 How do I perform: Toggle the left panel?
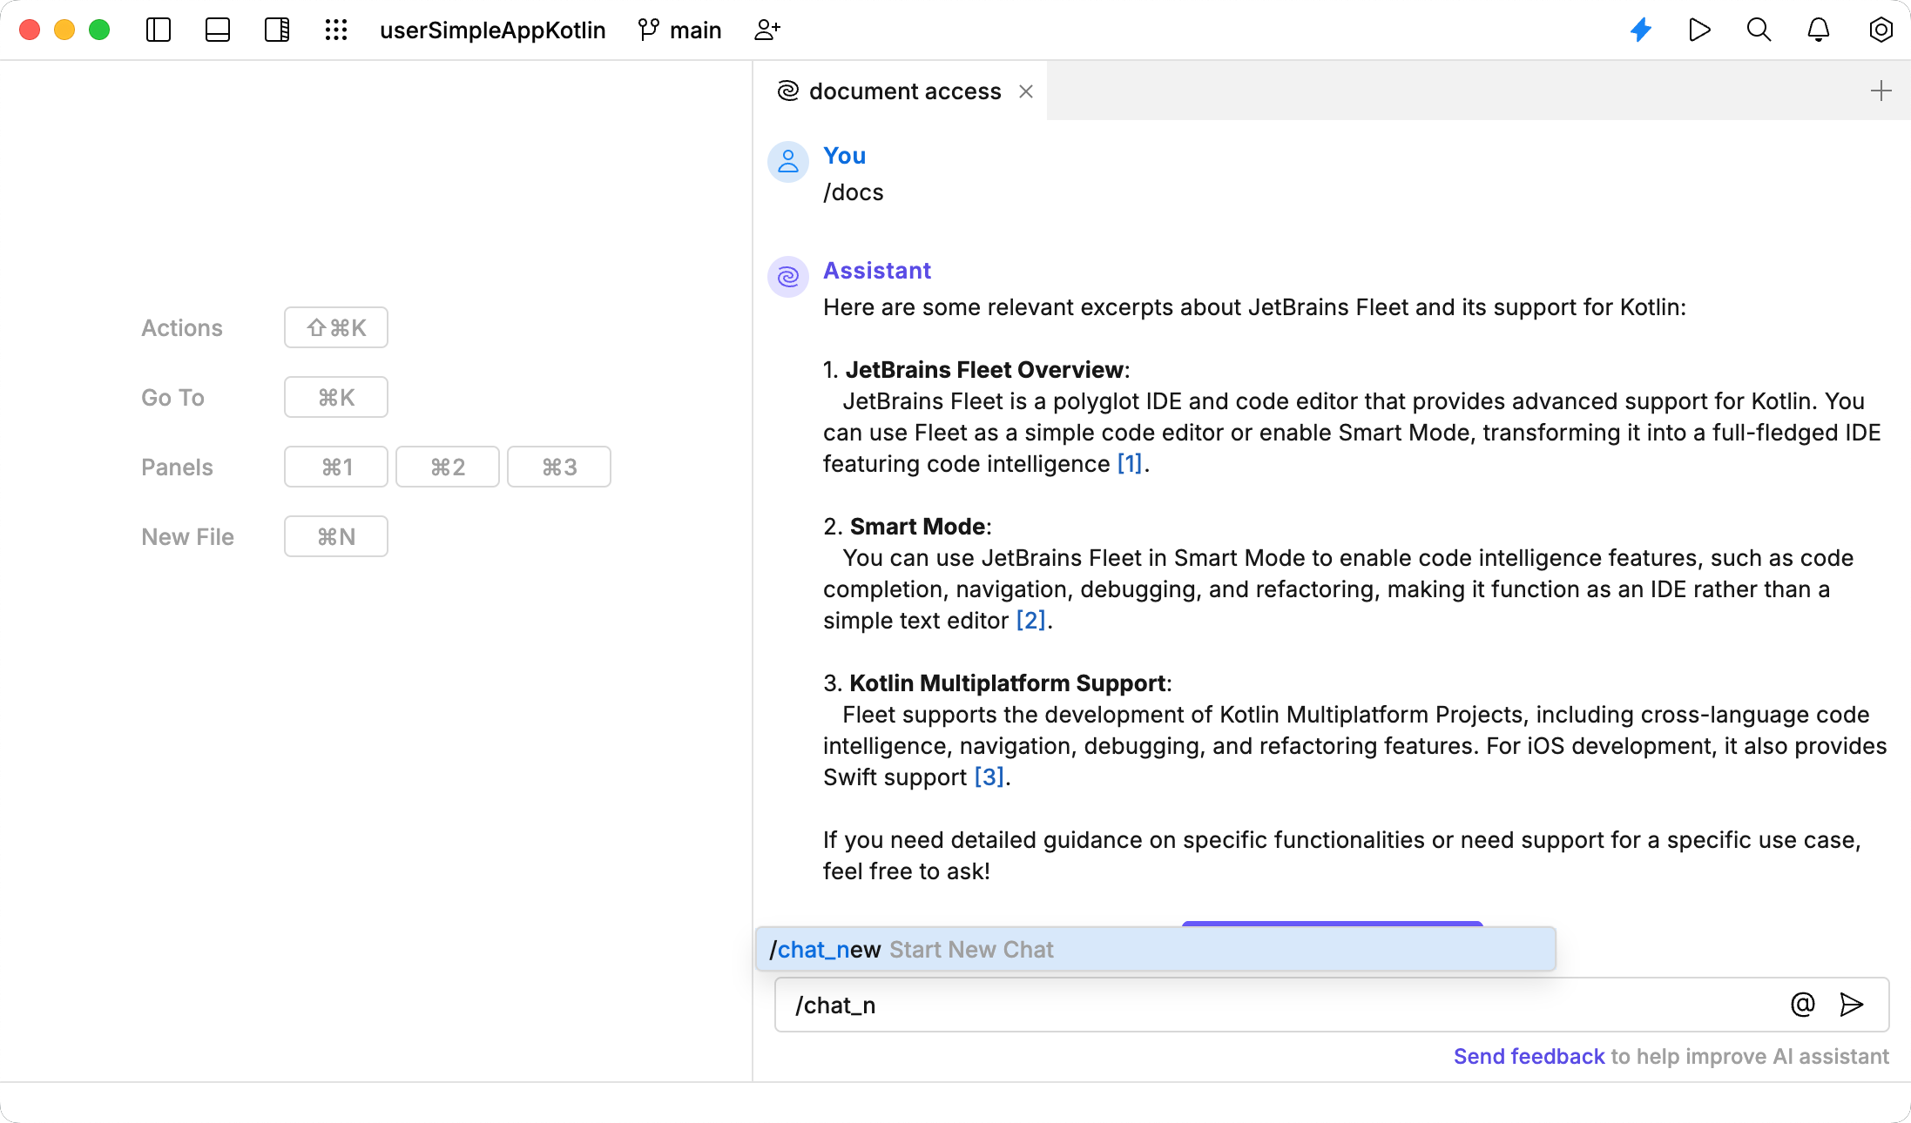pos(159,30)
